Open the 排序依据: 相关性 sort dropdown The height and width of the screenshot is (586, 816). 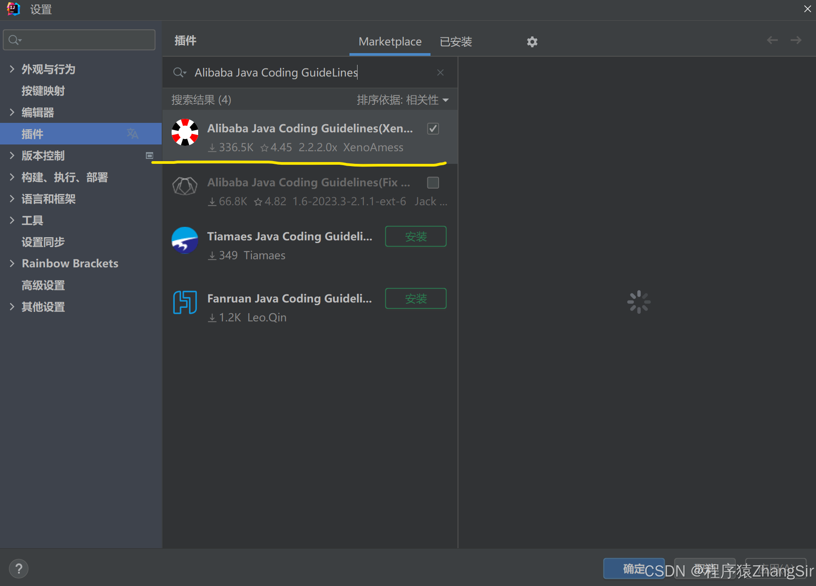coord(403,100)
